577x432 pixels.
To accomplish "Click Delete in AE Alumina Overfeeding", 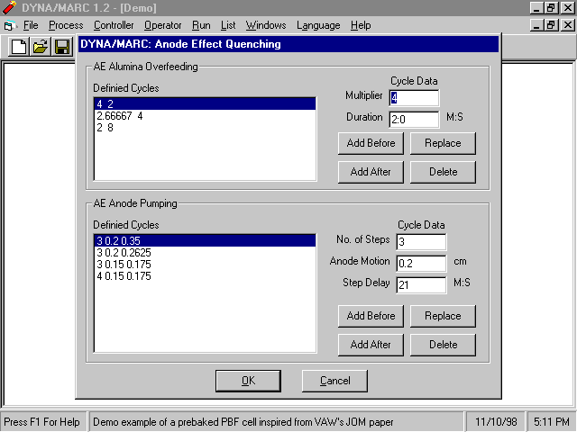I will coord(443,172).
